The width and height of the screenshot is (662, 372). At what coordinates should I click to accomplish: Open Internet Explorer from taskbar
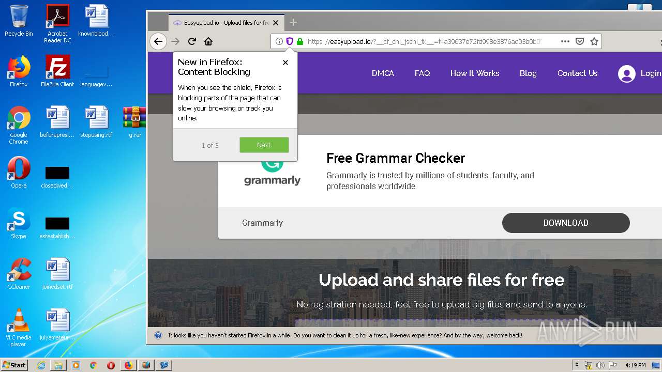pyautogui.click(x=41, y=365)
